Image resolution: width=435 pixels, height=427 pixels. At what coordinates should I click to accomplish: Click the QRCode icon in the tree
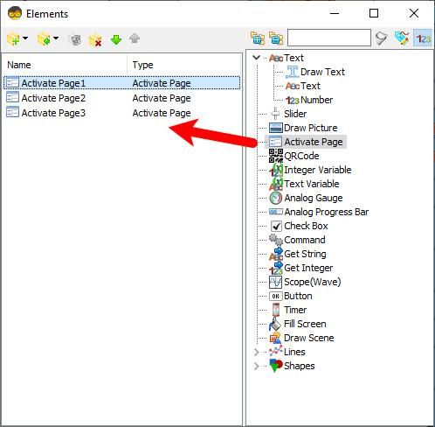tap(275, 156)
